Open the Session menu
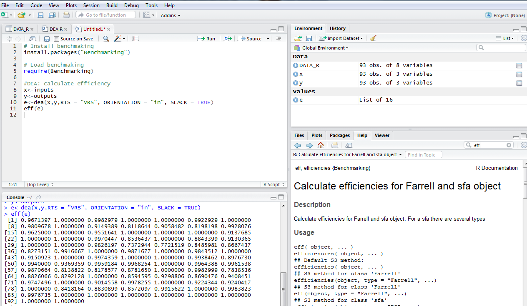 [x=91, y=5]
